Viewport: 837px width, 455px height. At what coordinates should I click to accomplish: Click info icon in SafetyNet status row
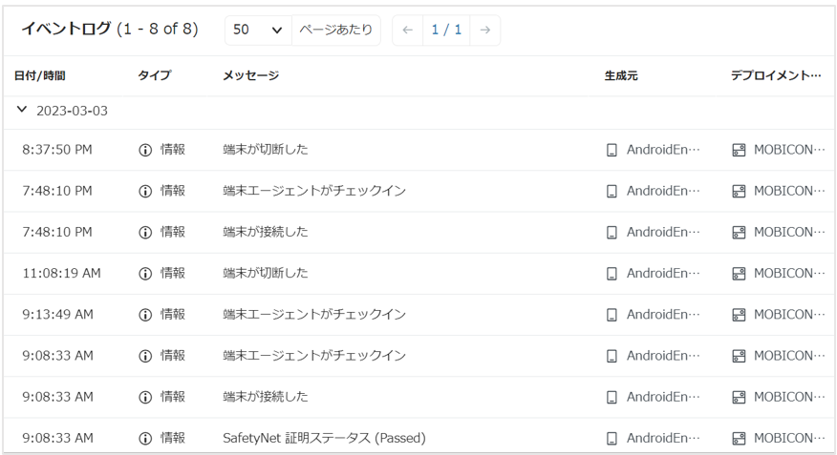(145, 439)
